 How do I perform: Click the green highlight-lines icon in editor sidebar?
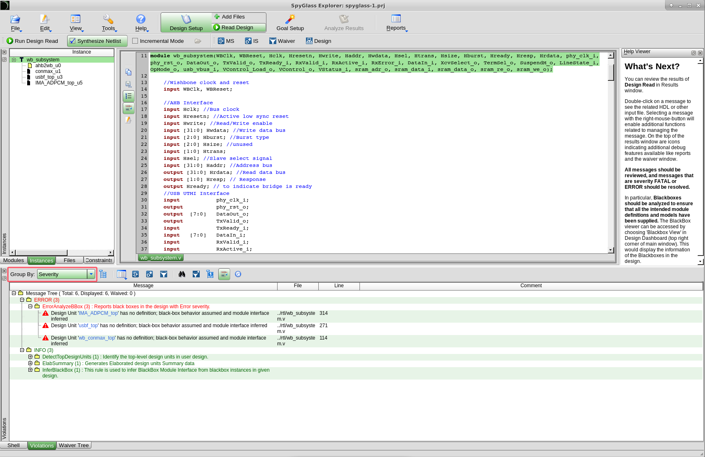pos(128,108)
